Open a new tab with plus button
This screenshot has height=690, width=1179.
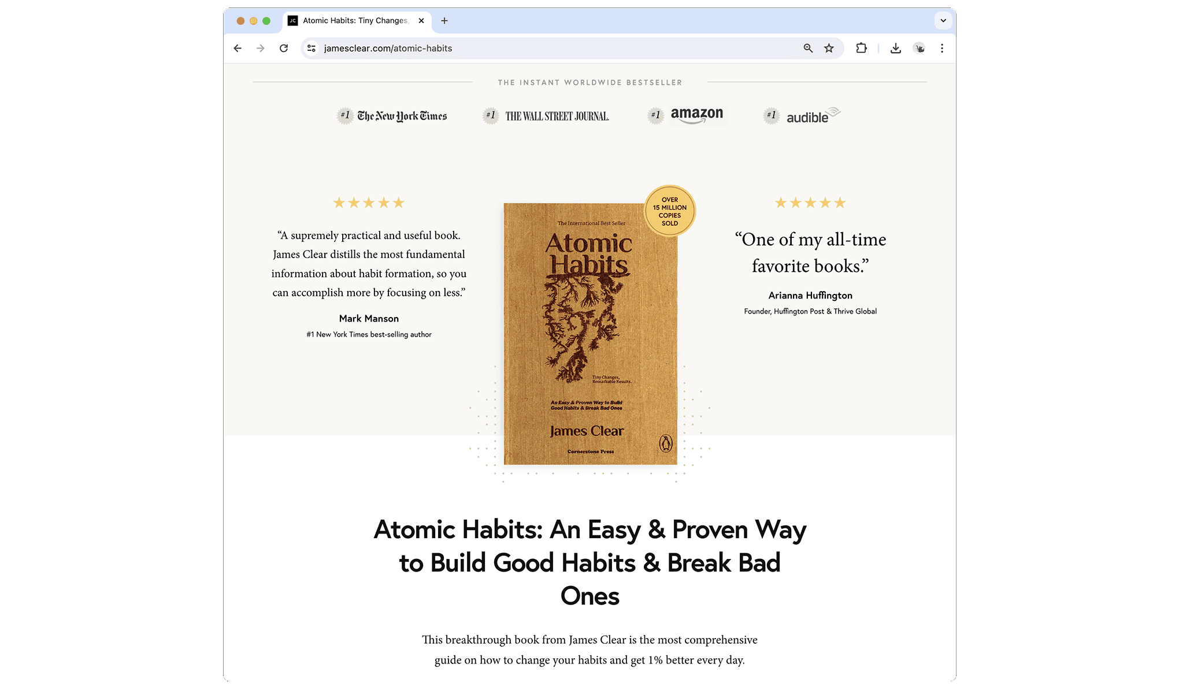(444, 21)
